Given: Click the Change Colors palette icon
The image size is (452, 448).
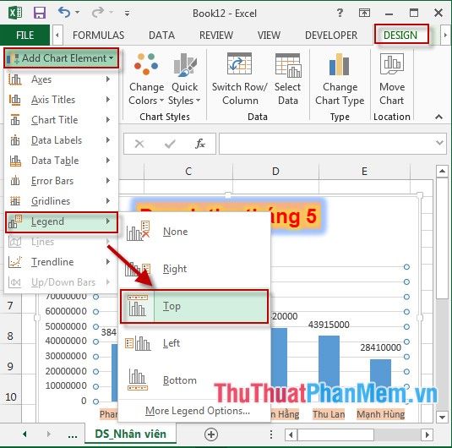Looking at the screenshot, I should [146, 64].
